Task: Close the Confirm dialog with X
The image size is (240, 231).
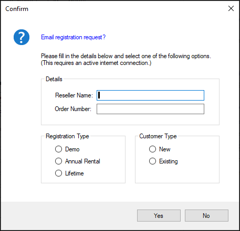Action: point(231,8)
